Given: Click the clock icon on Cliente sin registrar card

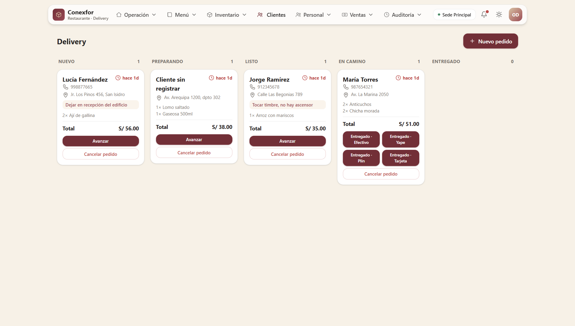Looking at the screenshot, I should click(211, 78).
